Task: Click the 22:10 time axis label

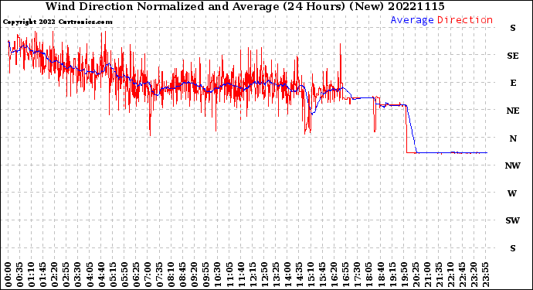Action: click(x=451, y=275)
